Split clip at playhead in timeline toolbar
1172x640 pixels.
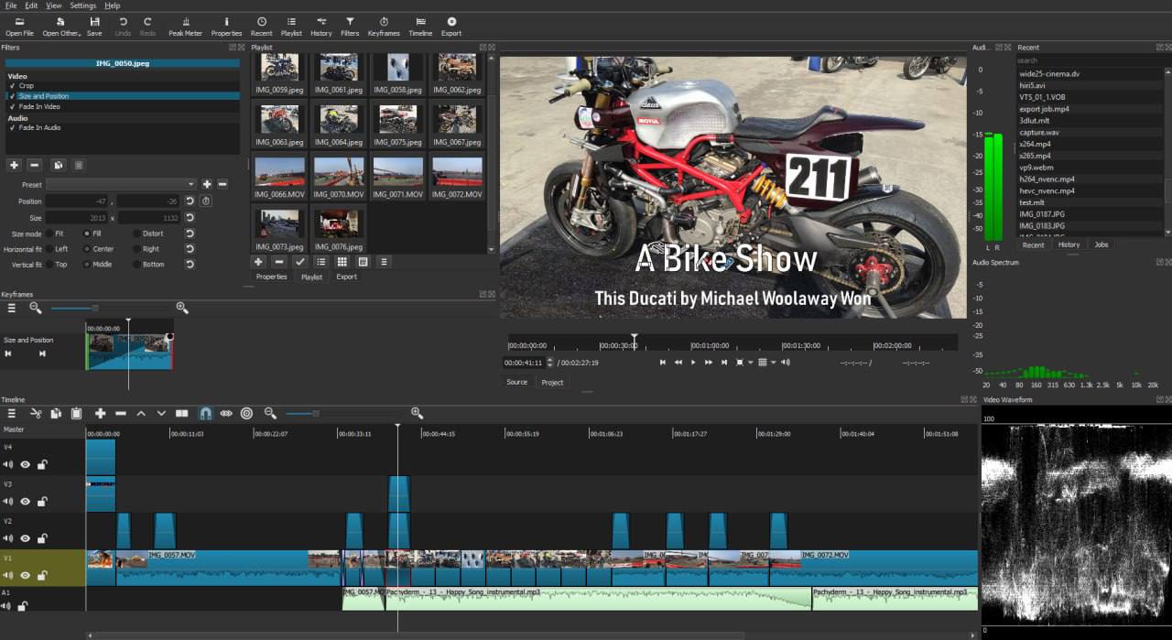tap(181, 414)
